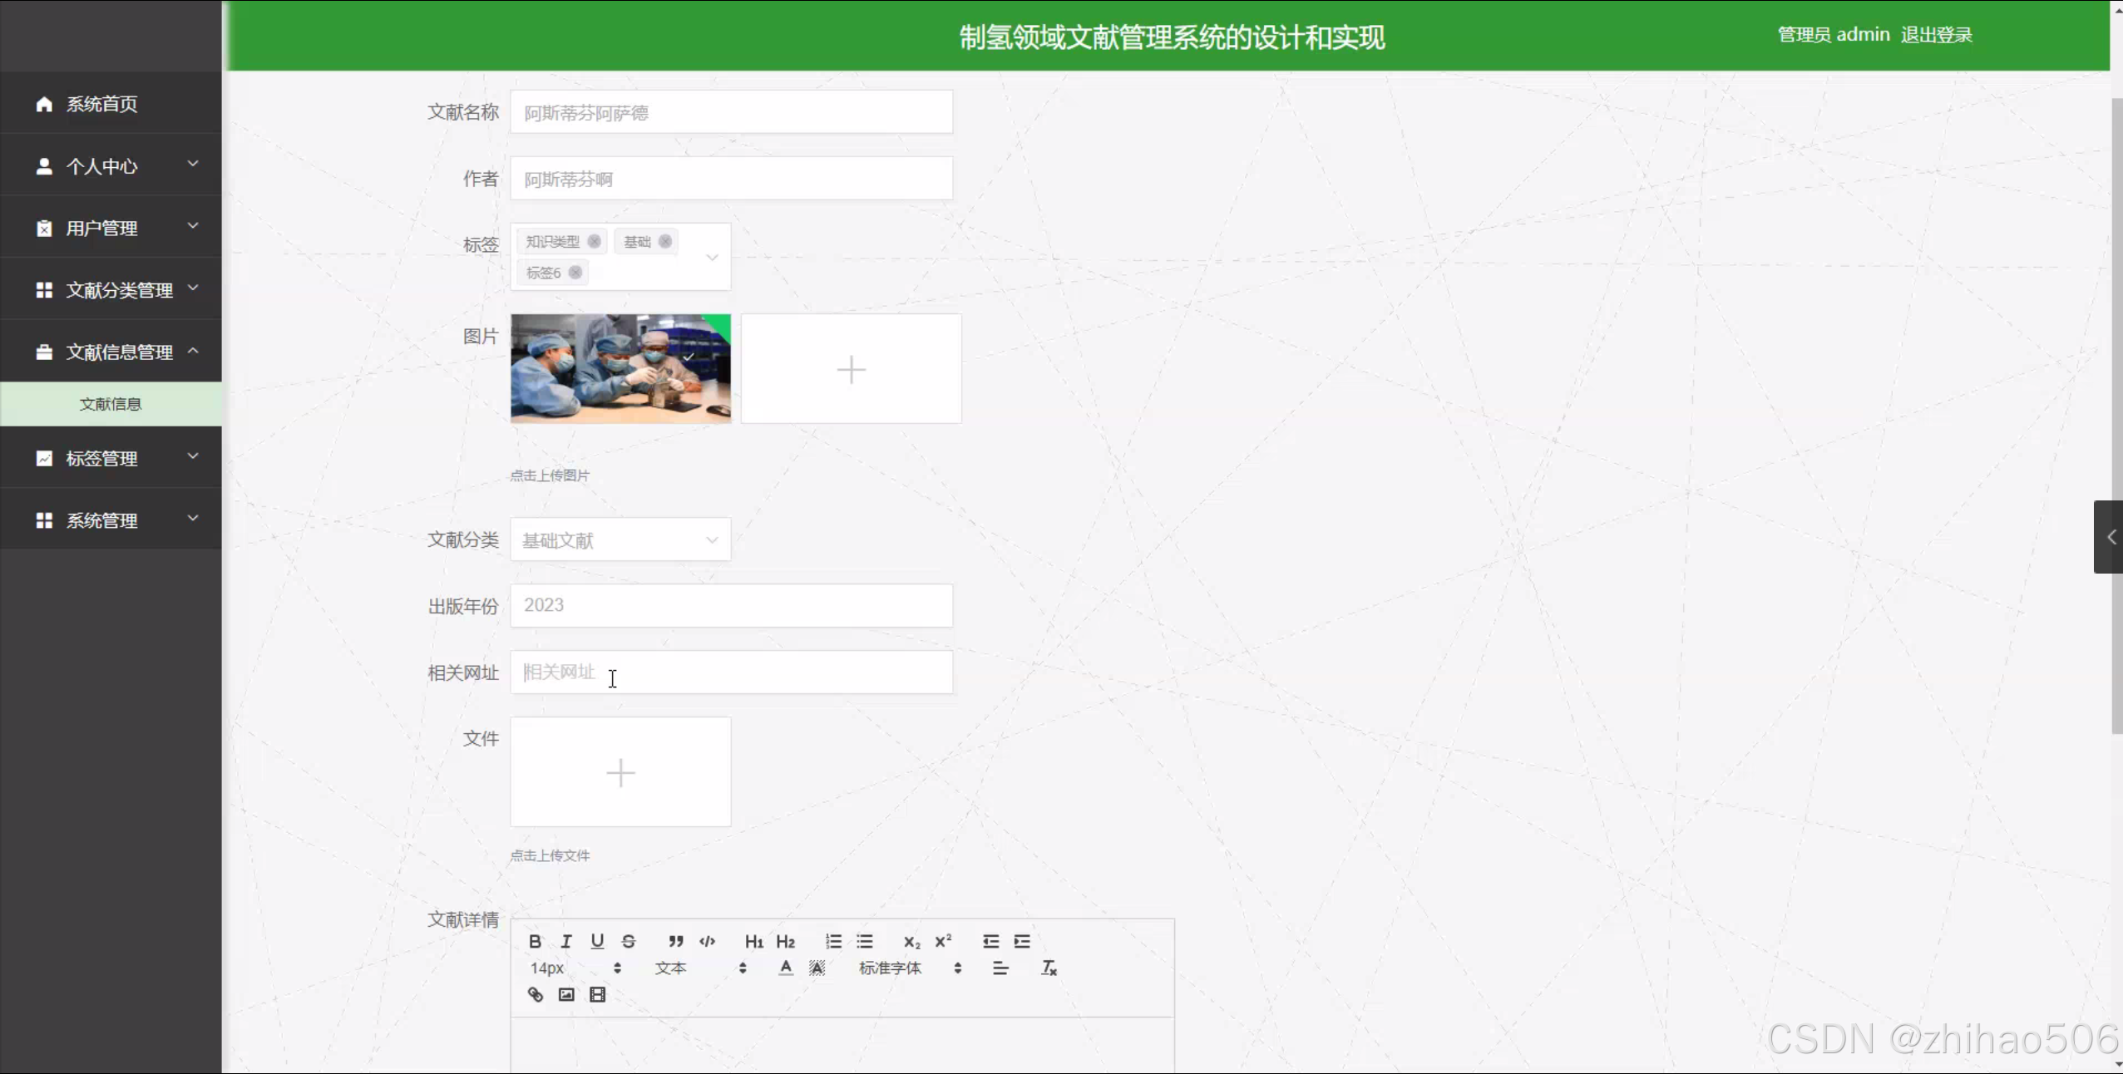
Task: Remove the 标签6 tag
Action: (x=575, y=273)
